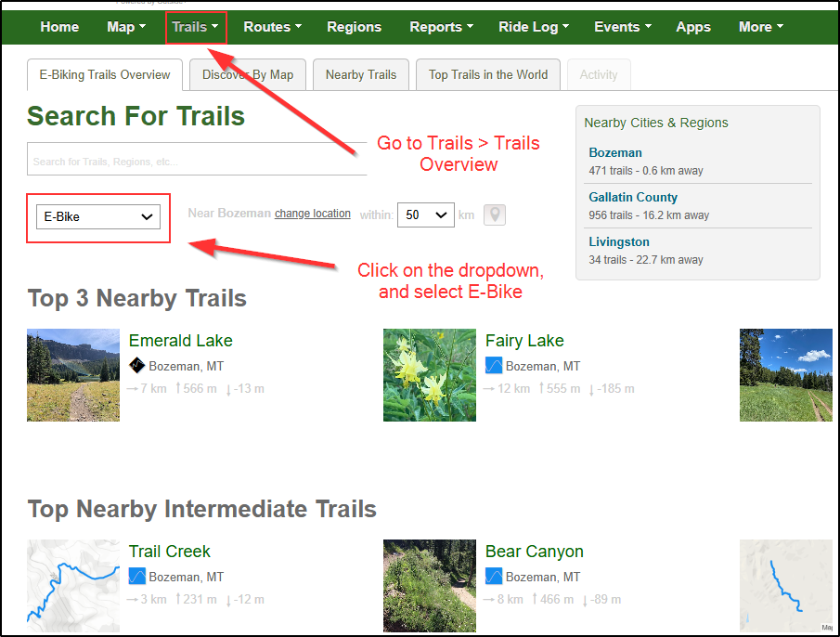Screen dimensions: 840x637
Task: Click Emerald Lake trail photo thumbnail
Action: (x=73, y=375)
